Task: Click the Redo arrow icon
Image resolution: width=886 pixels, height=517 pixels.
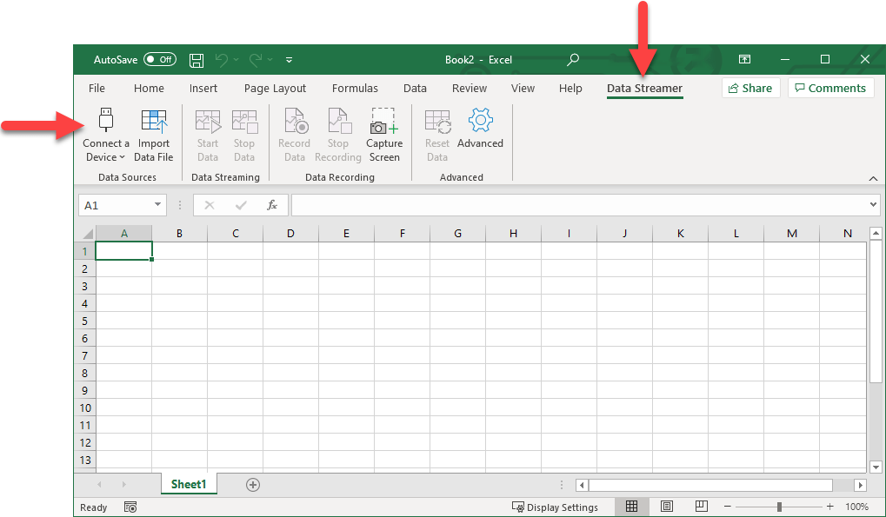Action: (x=256, y=59)
